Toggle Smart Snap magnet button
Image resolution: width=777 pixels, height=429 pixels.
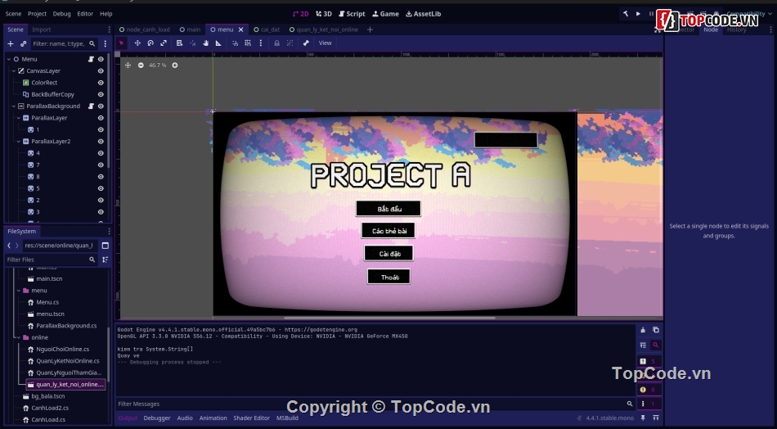235,43
